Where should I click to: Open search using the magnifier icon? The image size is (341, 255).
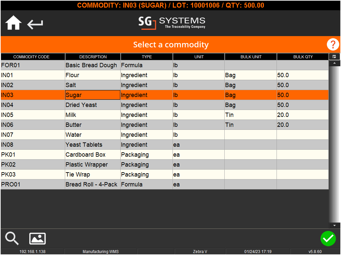click(12, 238)
